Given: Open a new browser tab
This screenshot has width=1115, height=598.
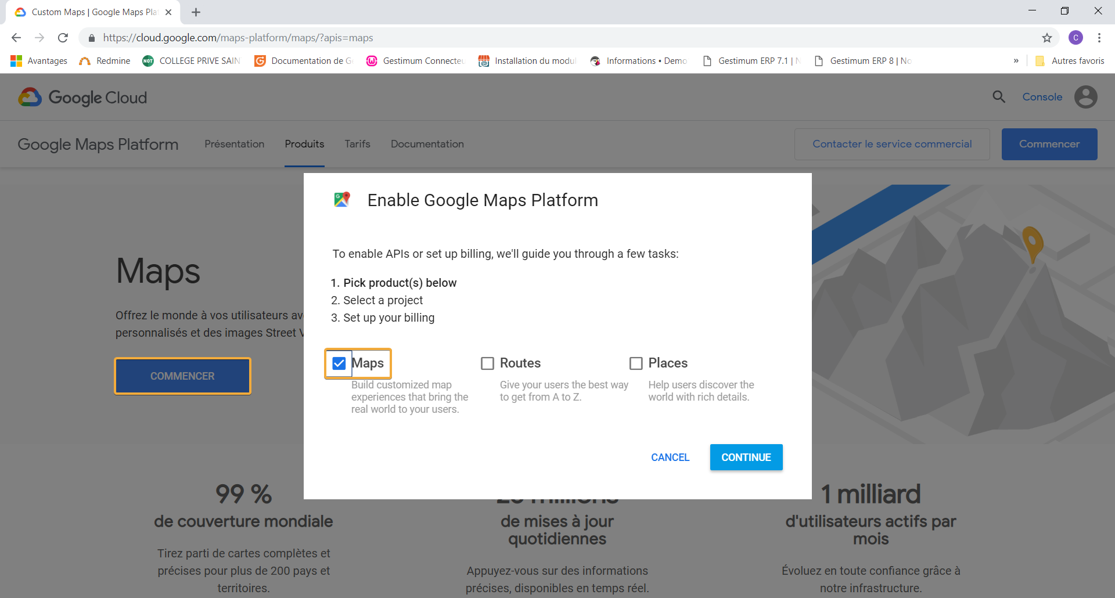Looking at the screenshot, I should 196,12.
